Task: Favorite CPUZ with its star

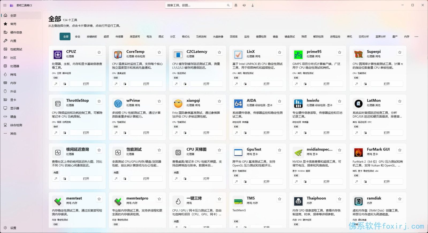Action: pyautogui.click(x=99, y=52)
